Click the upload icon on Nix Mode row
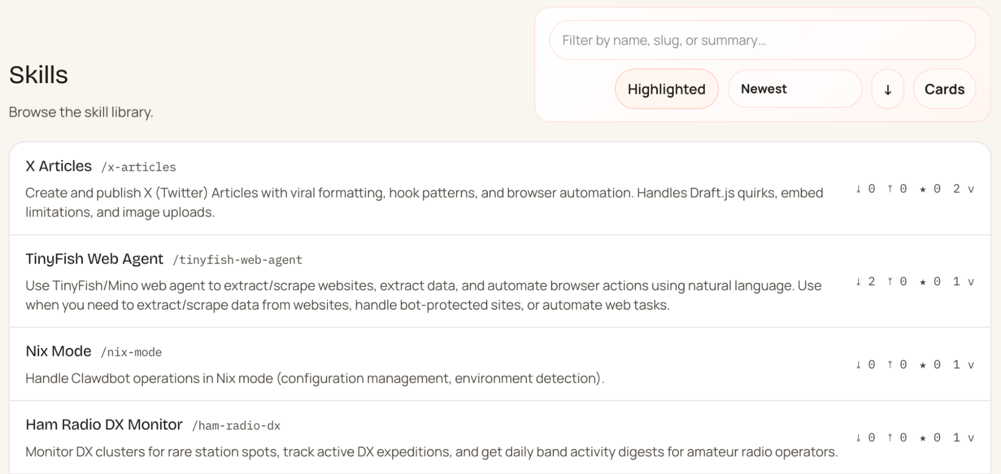This screenshot has width=1001, height=474. tap(890, 364)
